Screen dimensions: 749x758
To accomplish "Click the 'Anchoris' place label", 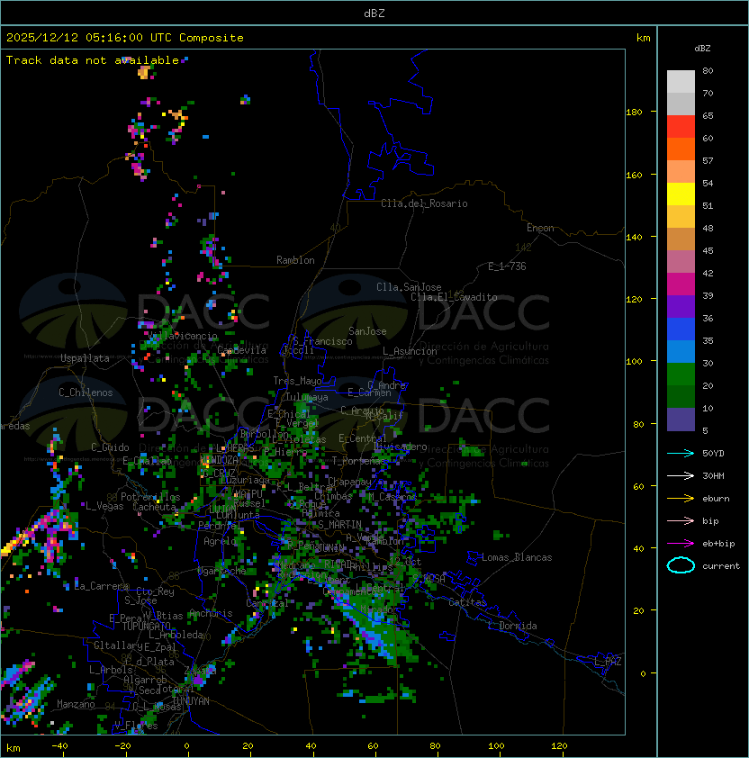I will tap(211, 613).
